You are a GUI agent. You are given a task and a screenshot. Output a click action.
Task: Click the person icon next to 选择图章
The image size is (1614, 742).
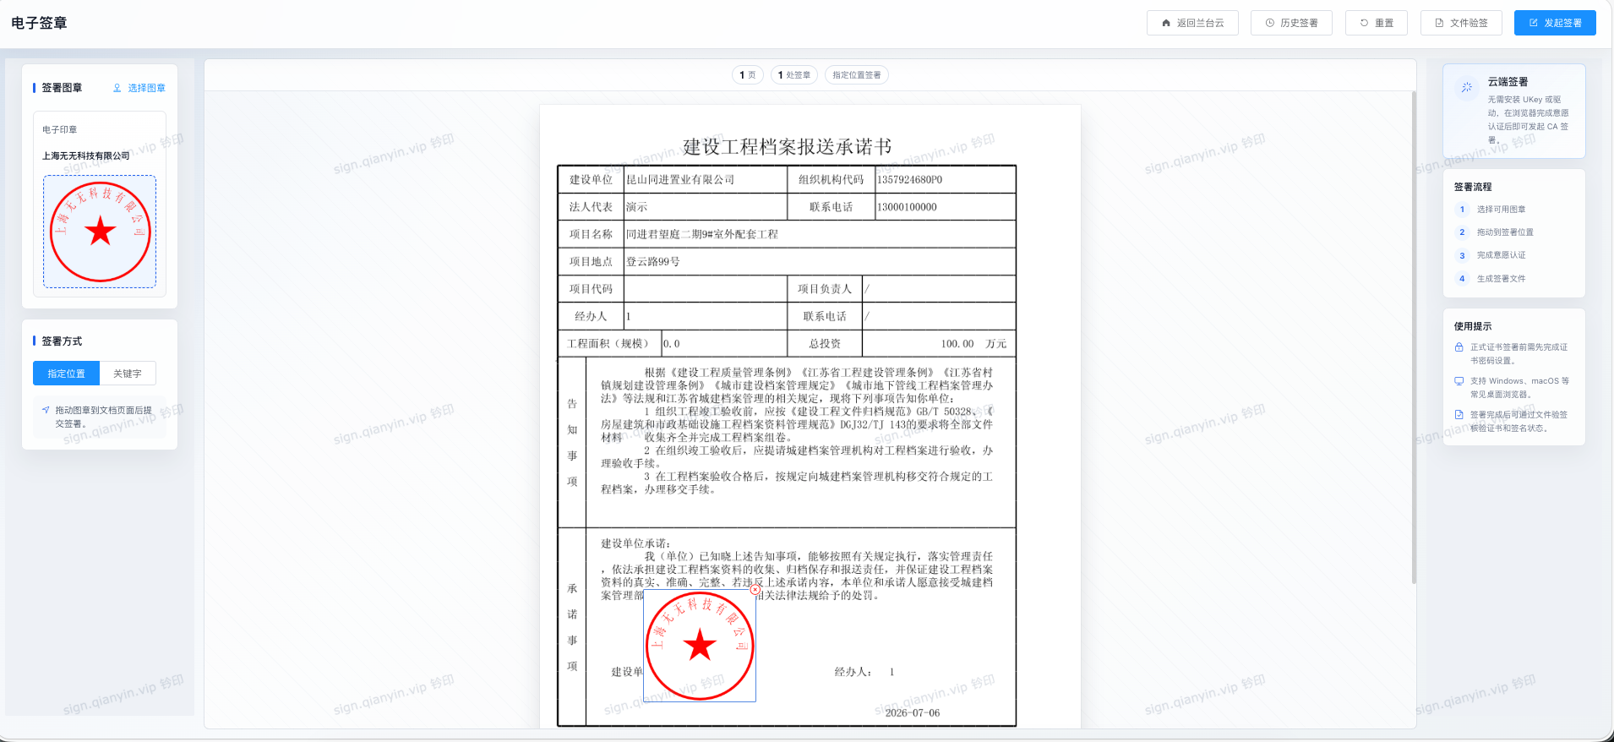[117, 88]
